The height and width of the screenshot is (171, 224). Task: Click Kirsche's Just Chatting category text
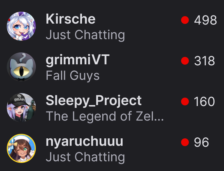pos(86,35)
